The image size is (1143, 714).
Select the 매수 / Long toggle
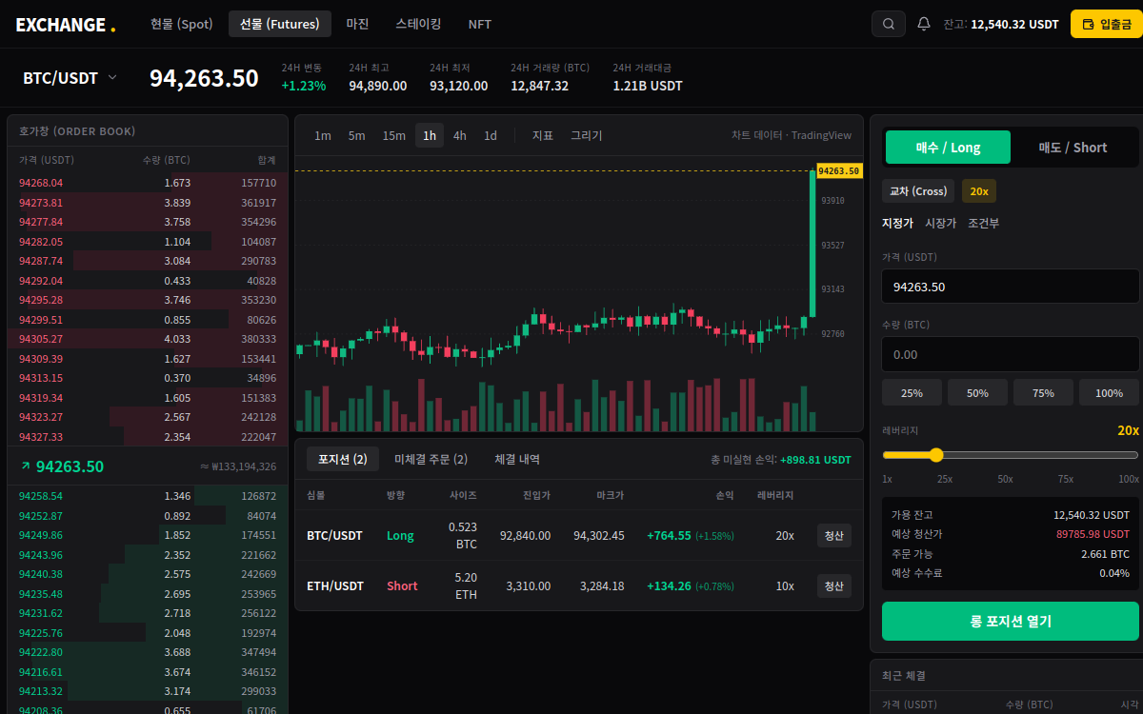tap(948, 148)
